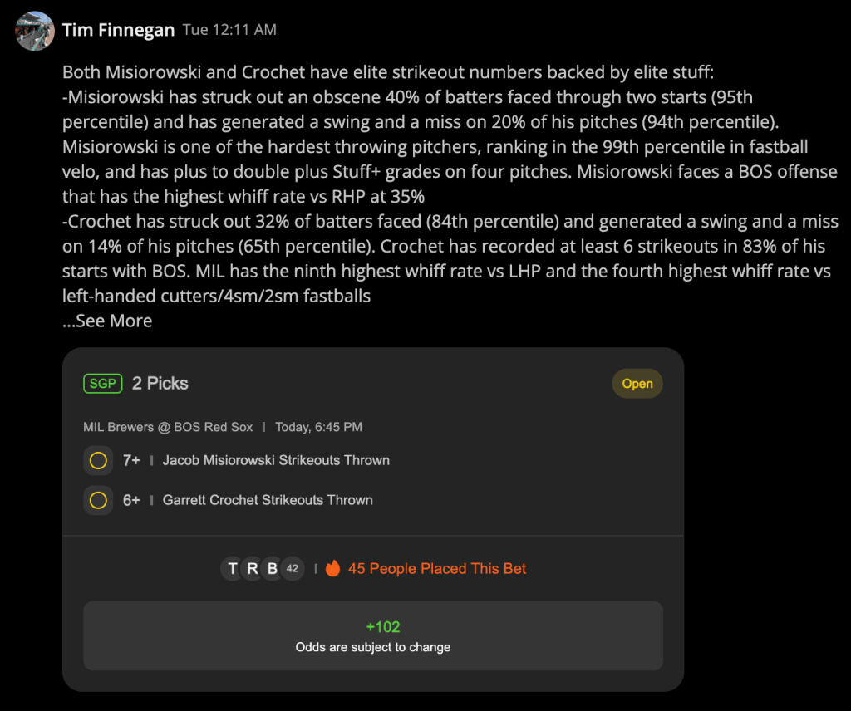Open Tim Finnegan's profile avatar

coord(35,31)
